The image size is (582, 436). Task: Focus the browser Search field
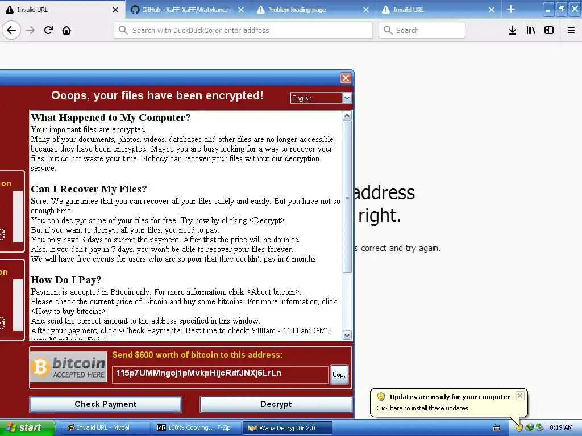click(422, 30)
